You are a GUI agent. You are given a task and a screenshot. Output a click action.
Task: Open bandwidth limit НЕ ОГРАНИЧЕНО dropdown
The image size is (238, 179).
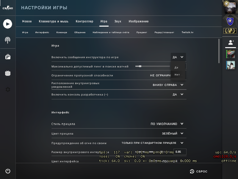pyautogui.click(x=160, y=75)
